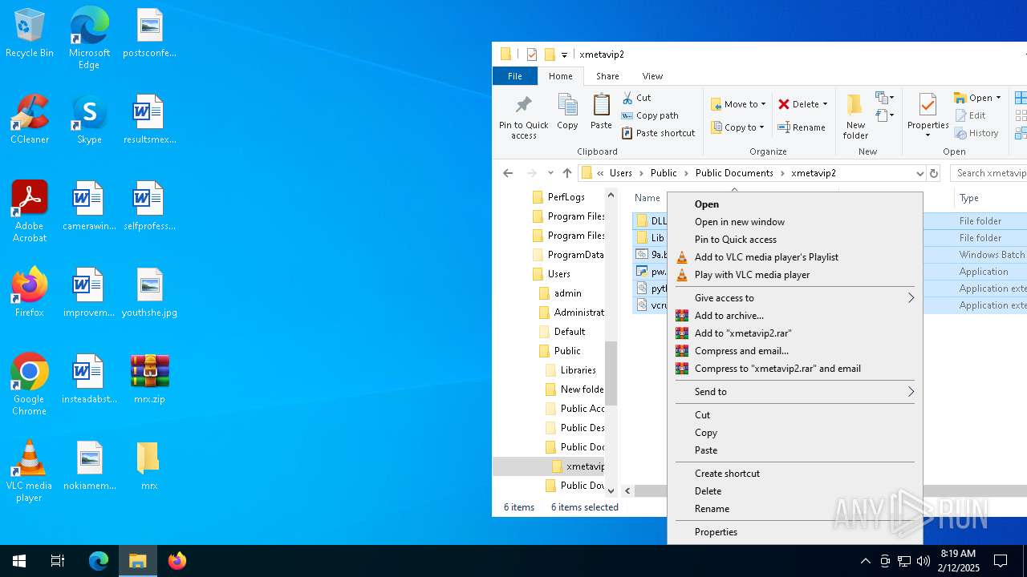1027x577 pixels.
Task: Choose Play with VLC media player
Action: (x=795, y=274)
